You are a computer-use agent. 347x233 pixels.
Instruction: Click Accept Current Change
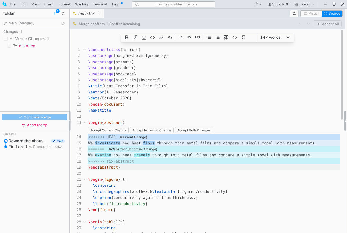pyautogui.click(x=108, y=130)
